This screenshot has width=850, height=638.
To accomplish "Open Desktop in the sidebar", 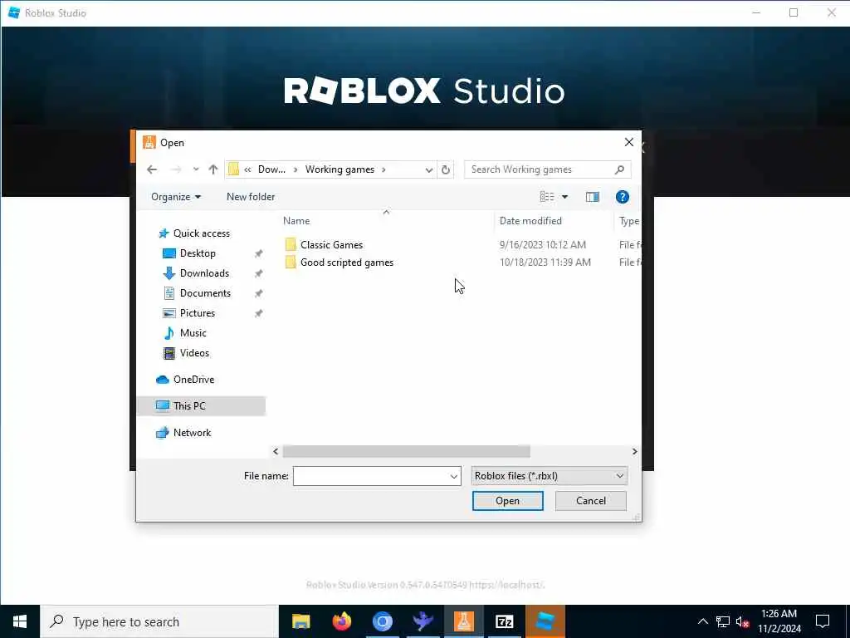I will coord(198,253).
